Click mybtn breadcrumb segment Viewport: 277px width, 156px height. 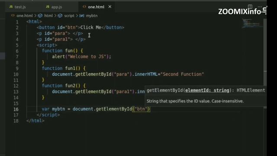pyautogui.click(x=92, y=16)
